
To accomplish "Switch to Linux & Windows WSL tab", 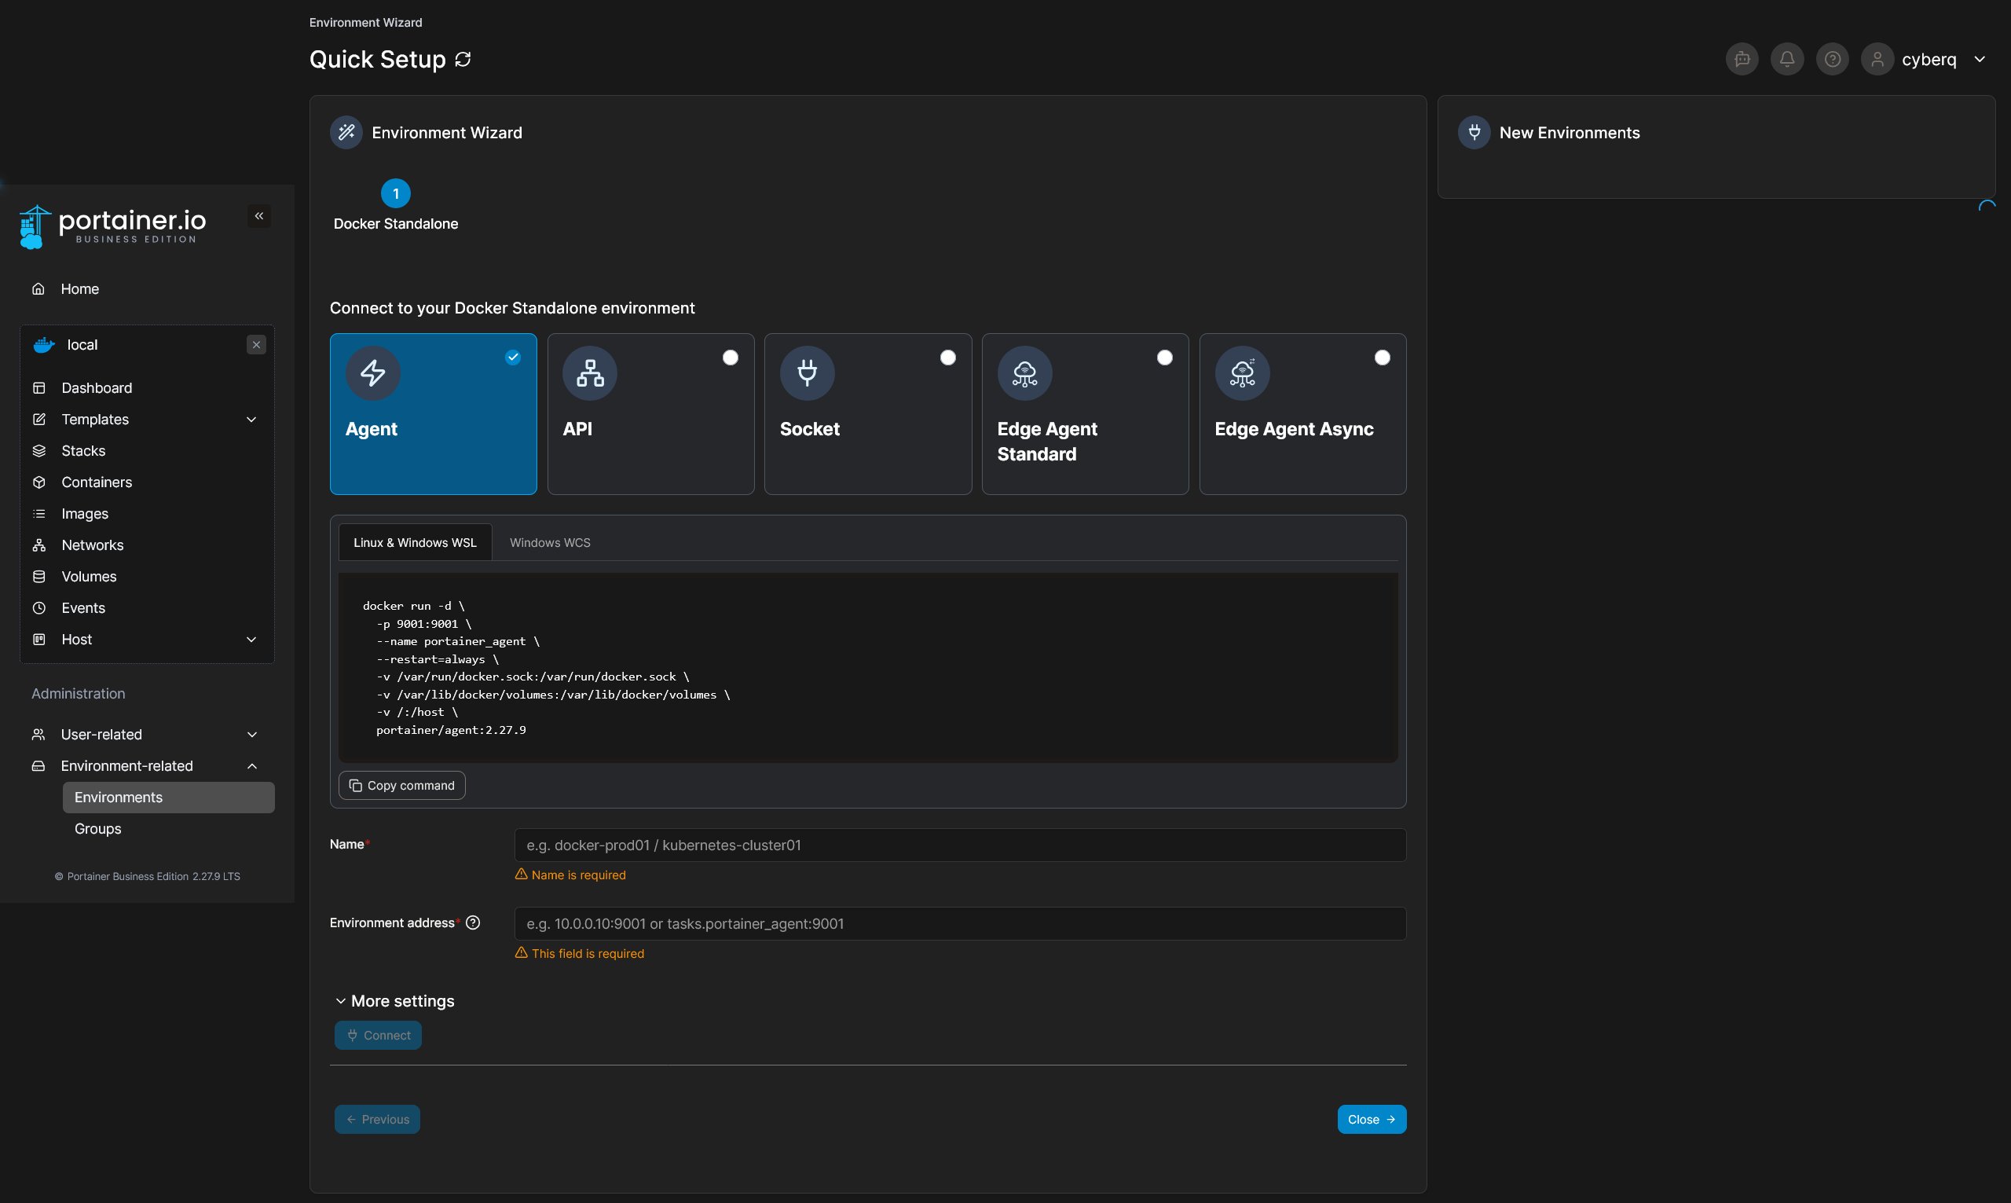I will pyautogui.click(x=415, y=542).
